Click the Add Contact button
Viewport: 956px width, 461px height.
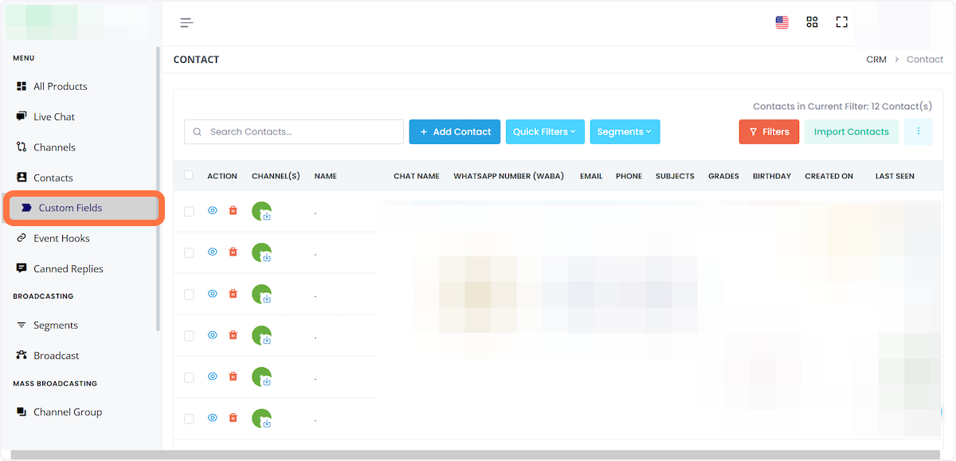pyautogui.click(x=455, y=131)
